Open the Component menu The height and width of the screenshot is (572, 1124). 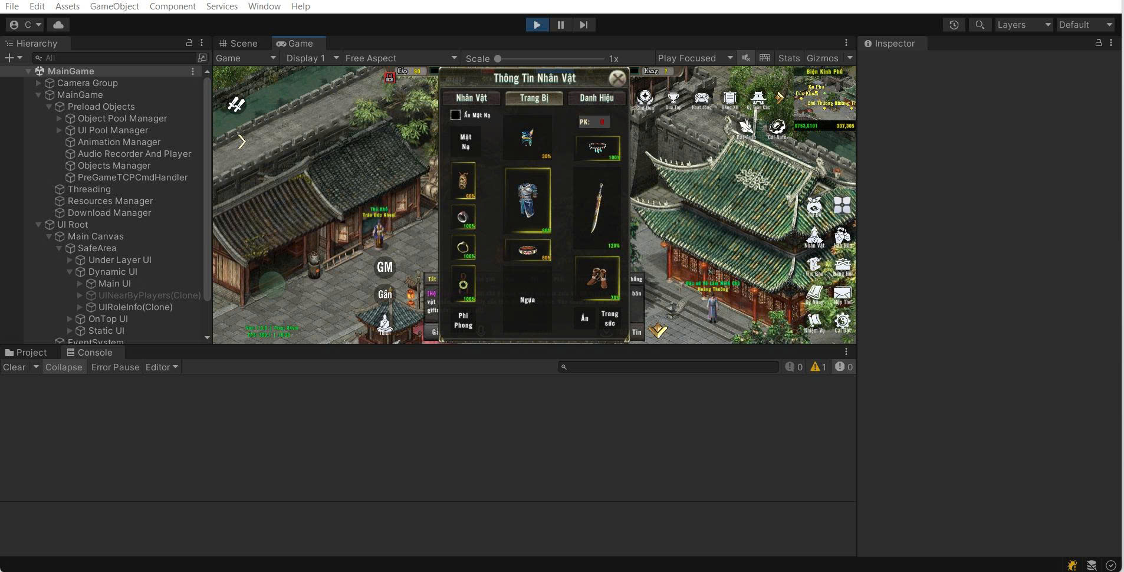[173, 6]
